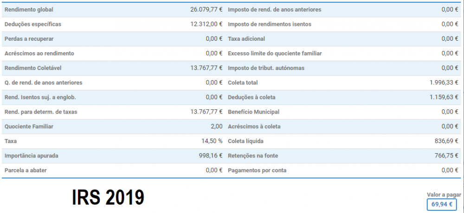Select the Rendimento global row label
Image resolution: width=464 pixels, height=213 pixels.
coord(29,9)
